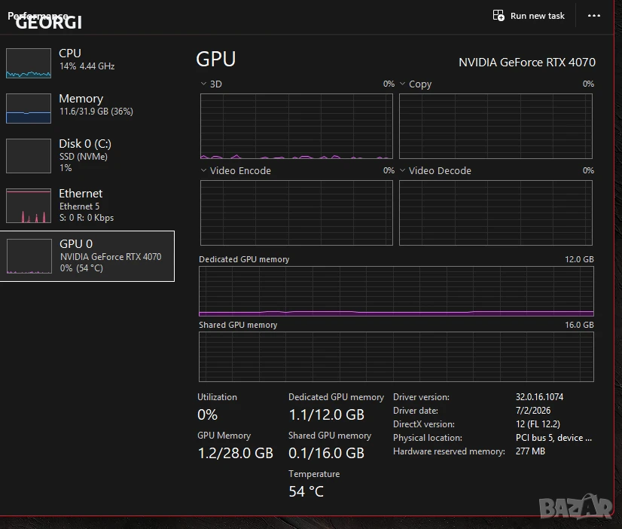
Task: Select the Disk 0 (C:) graph thumbnail
Action: tap(29, 155)
